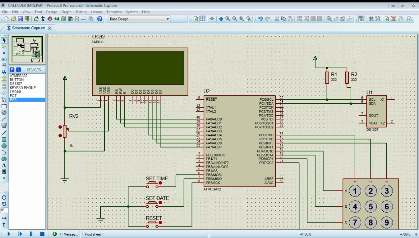The image size is (419, 238).
Task: Pause the simulation
Action: pyautogui.click(x=31, y=234)
